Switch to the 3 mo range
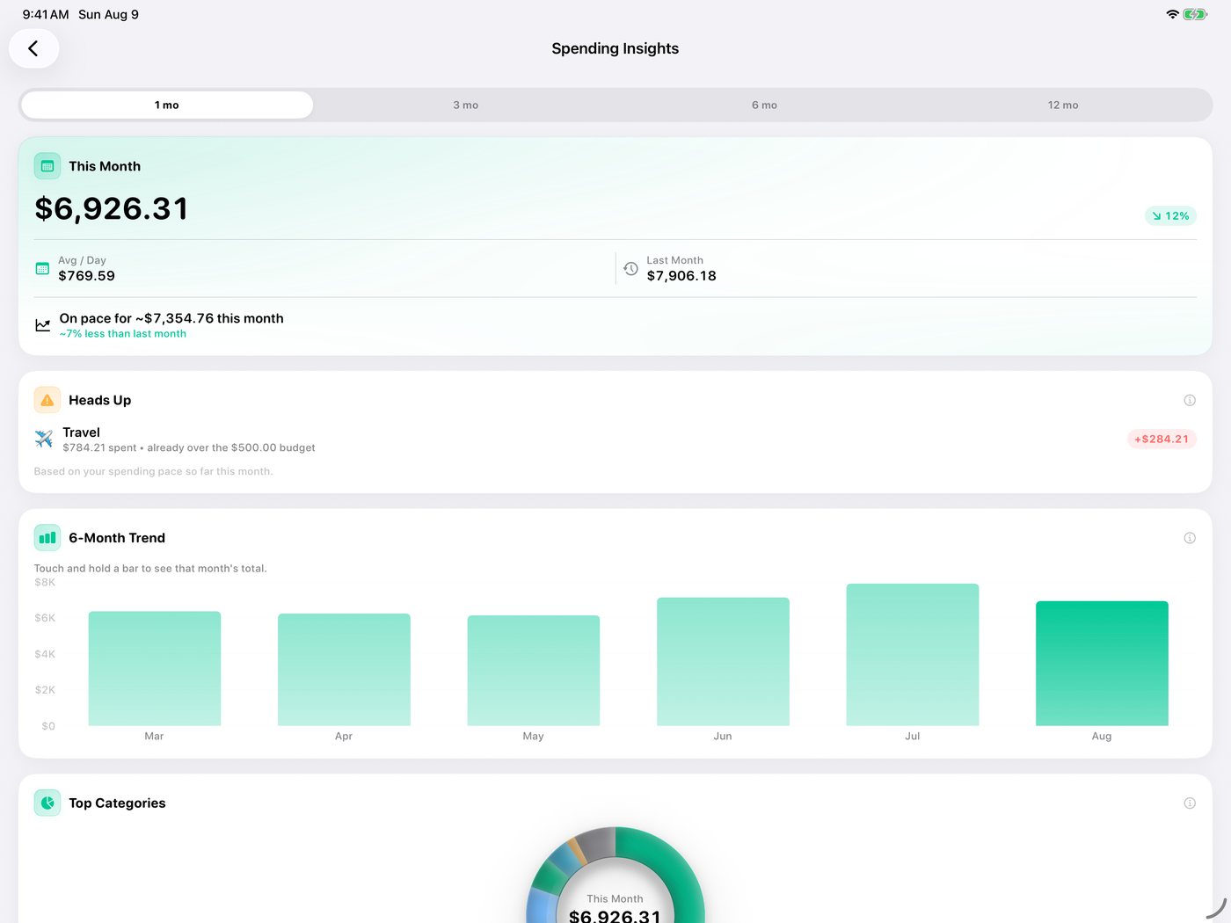The width and height of the screenshot is (1231, 923). (x=466, y=105)
